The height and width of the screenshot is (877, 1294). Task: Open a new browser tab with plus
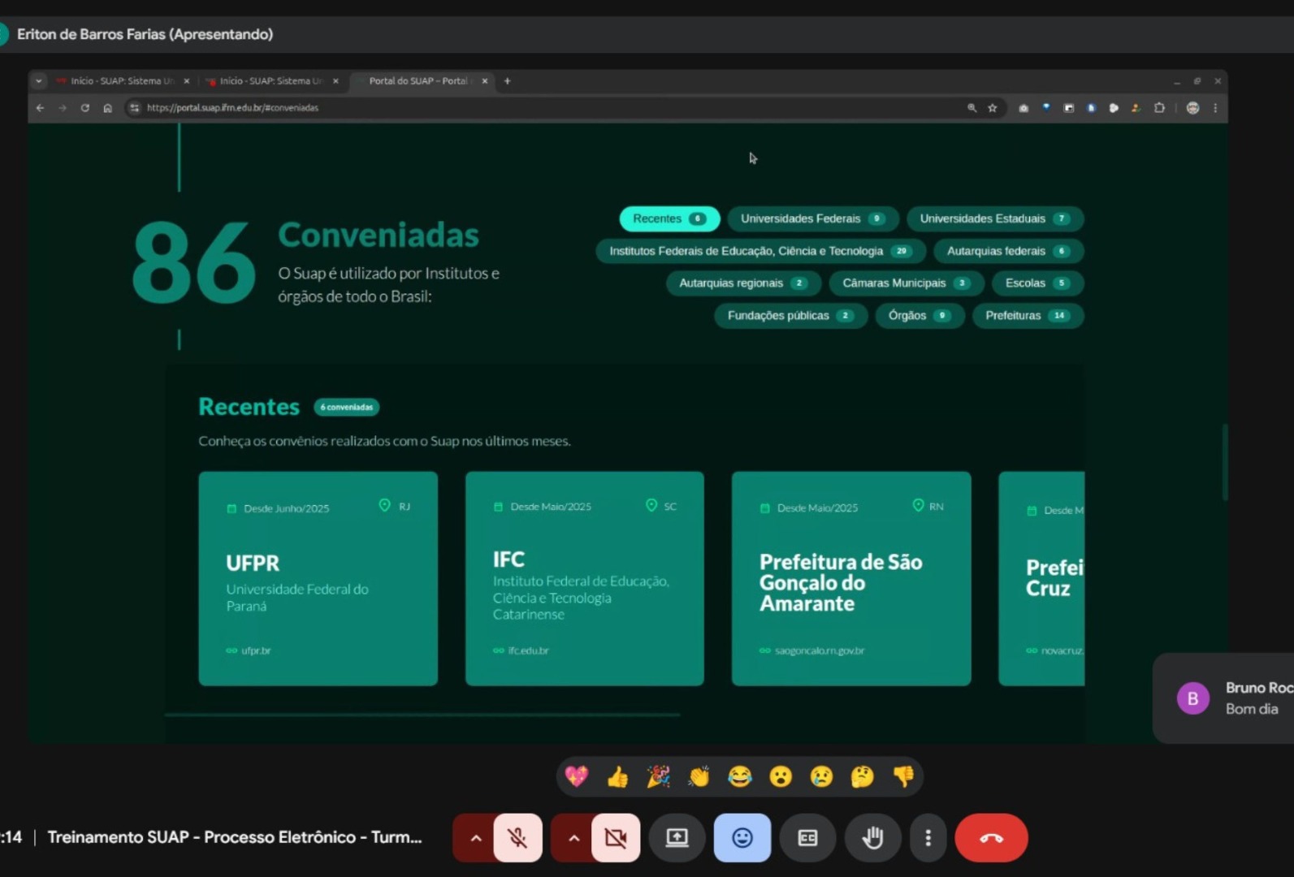(x=507, y=81)
